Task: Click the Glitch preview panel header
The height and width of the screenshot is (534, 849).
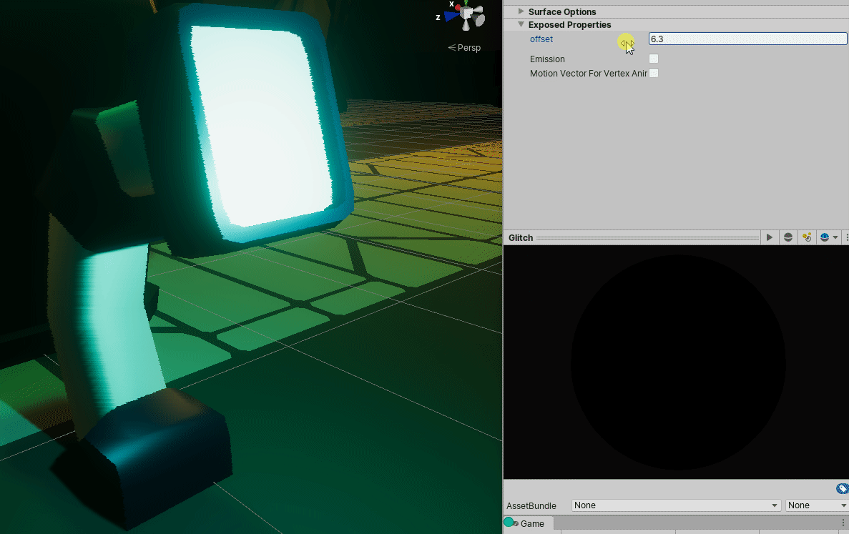Action: click(521, 237)
